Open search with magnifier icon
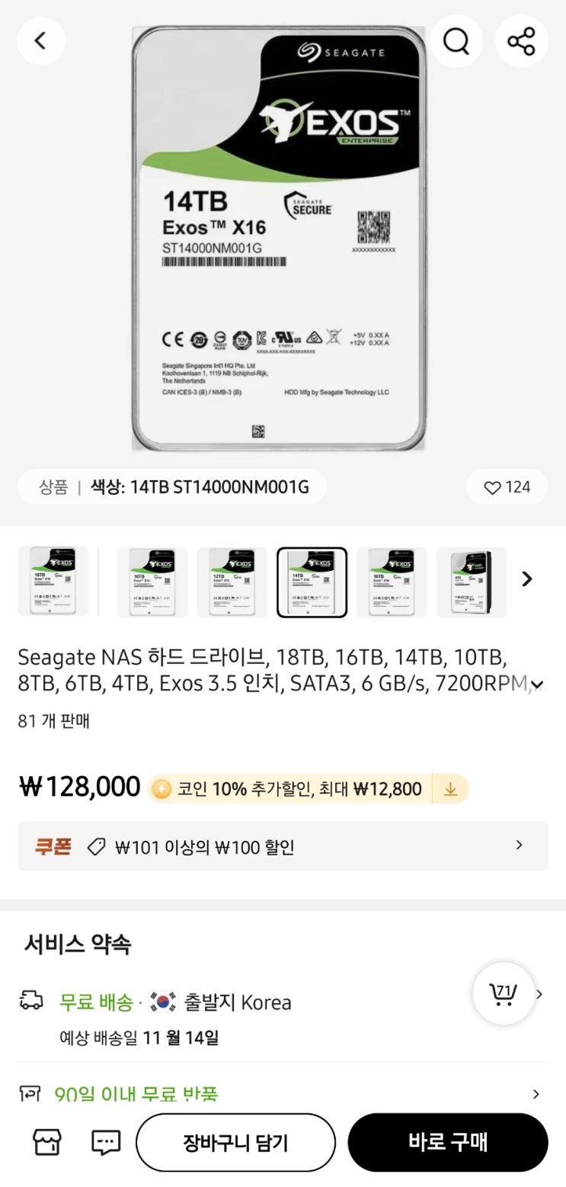Image resolution: width=566 pixels, height=1187 pixels. 456,40
